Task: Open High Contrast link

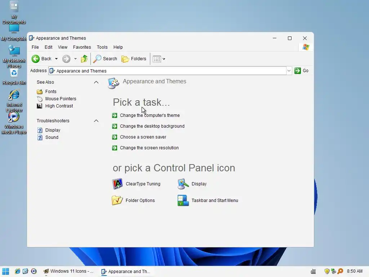Action: (x=59, y=106)
